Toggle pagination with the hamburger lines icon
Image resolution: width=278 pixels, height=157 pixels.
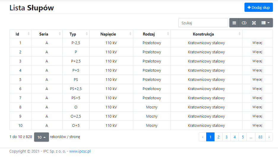tap(234, 23)
